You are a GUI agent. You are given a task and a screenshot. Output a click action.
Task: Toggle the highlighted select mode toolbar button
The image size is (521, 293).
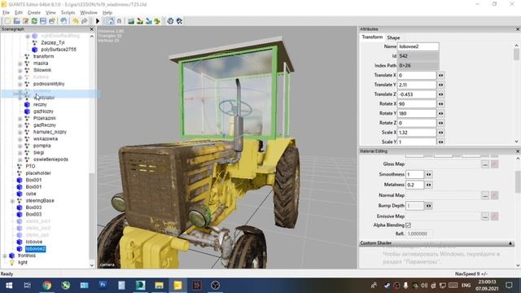[x=111, y=21]
